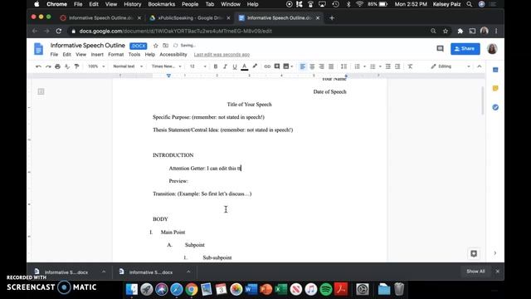
Task: Click the blue Share button
Action: 465,49
